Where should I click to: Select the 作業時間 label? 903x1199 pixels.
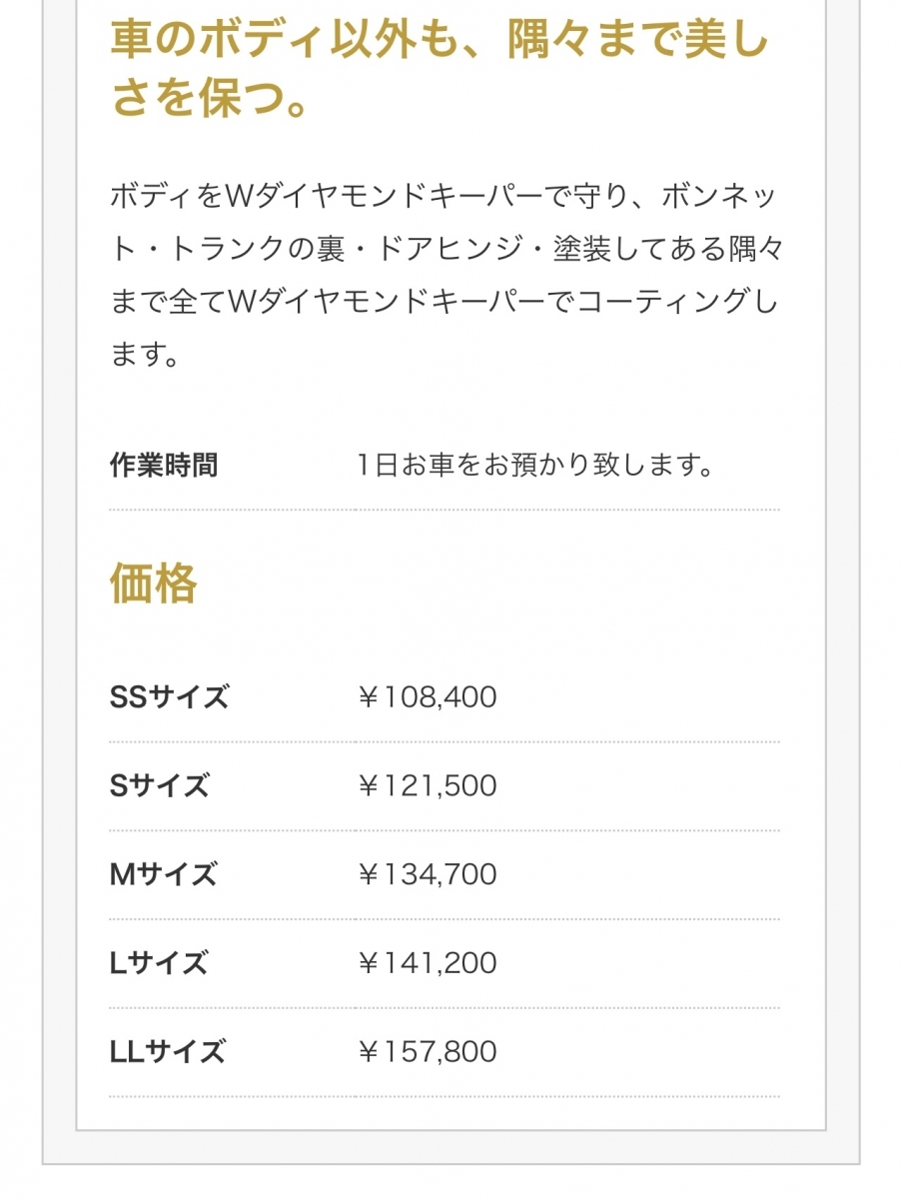(164, 466)
